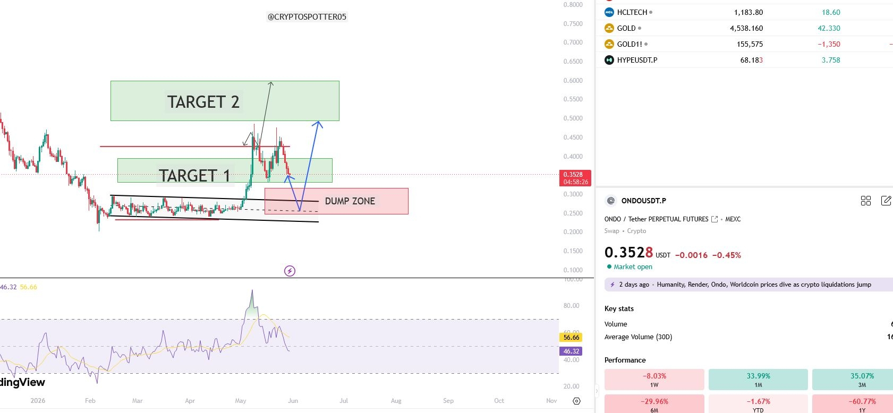This screenshot has width=893, height=413.
Task: Click the @CRYPTOSPOTTER05 text label
Action: click(307, 16)
